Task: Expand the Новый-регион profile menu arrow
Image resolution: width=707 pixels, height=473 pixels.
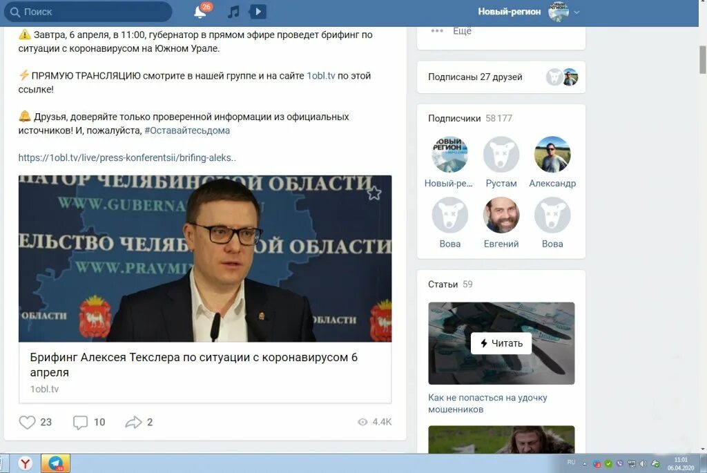Action: click(577, 12)
